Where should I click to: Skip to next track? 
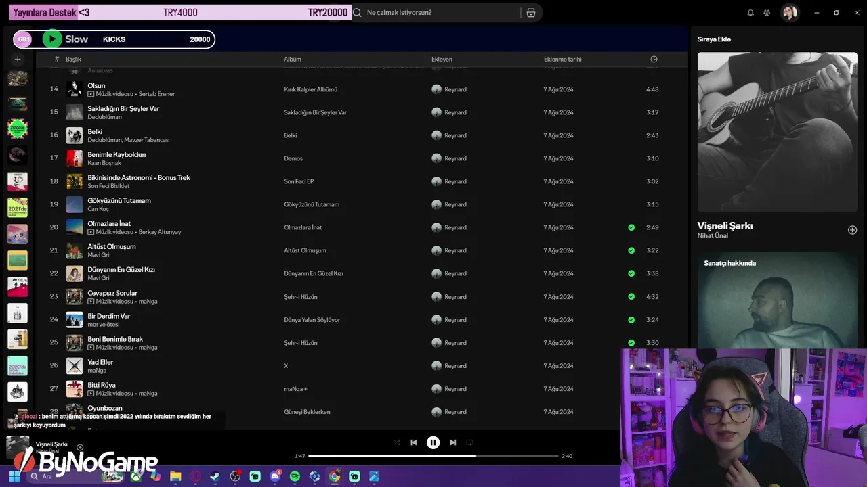pos(452,442)
